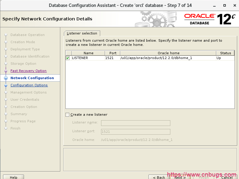The height and width of the screenshot is (179, 239).
Task: Click the Listener name text field
Action: click(136, 123)
